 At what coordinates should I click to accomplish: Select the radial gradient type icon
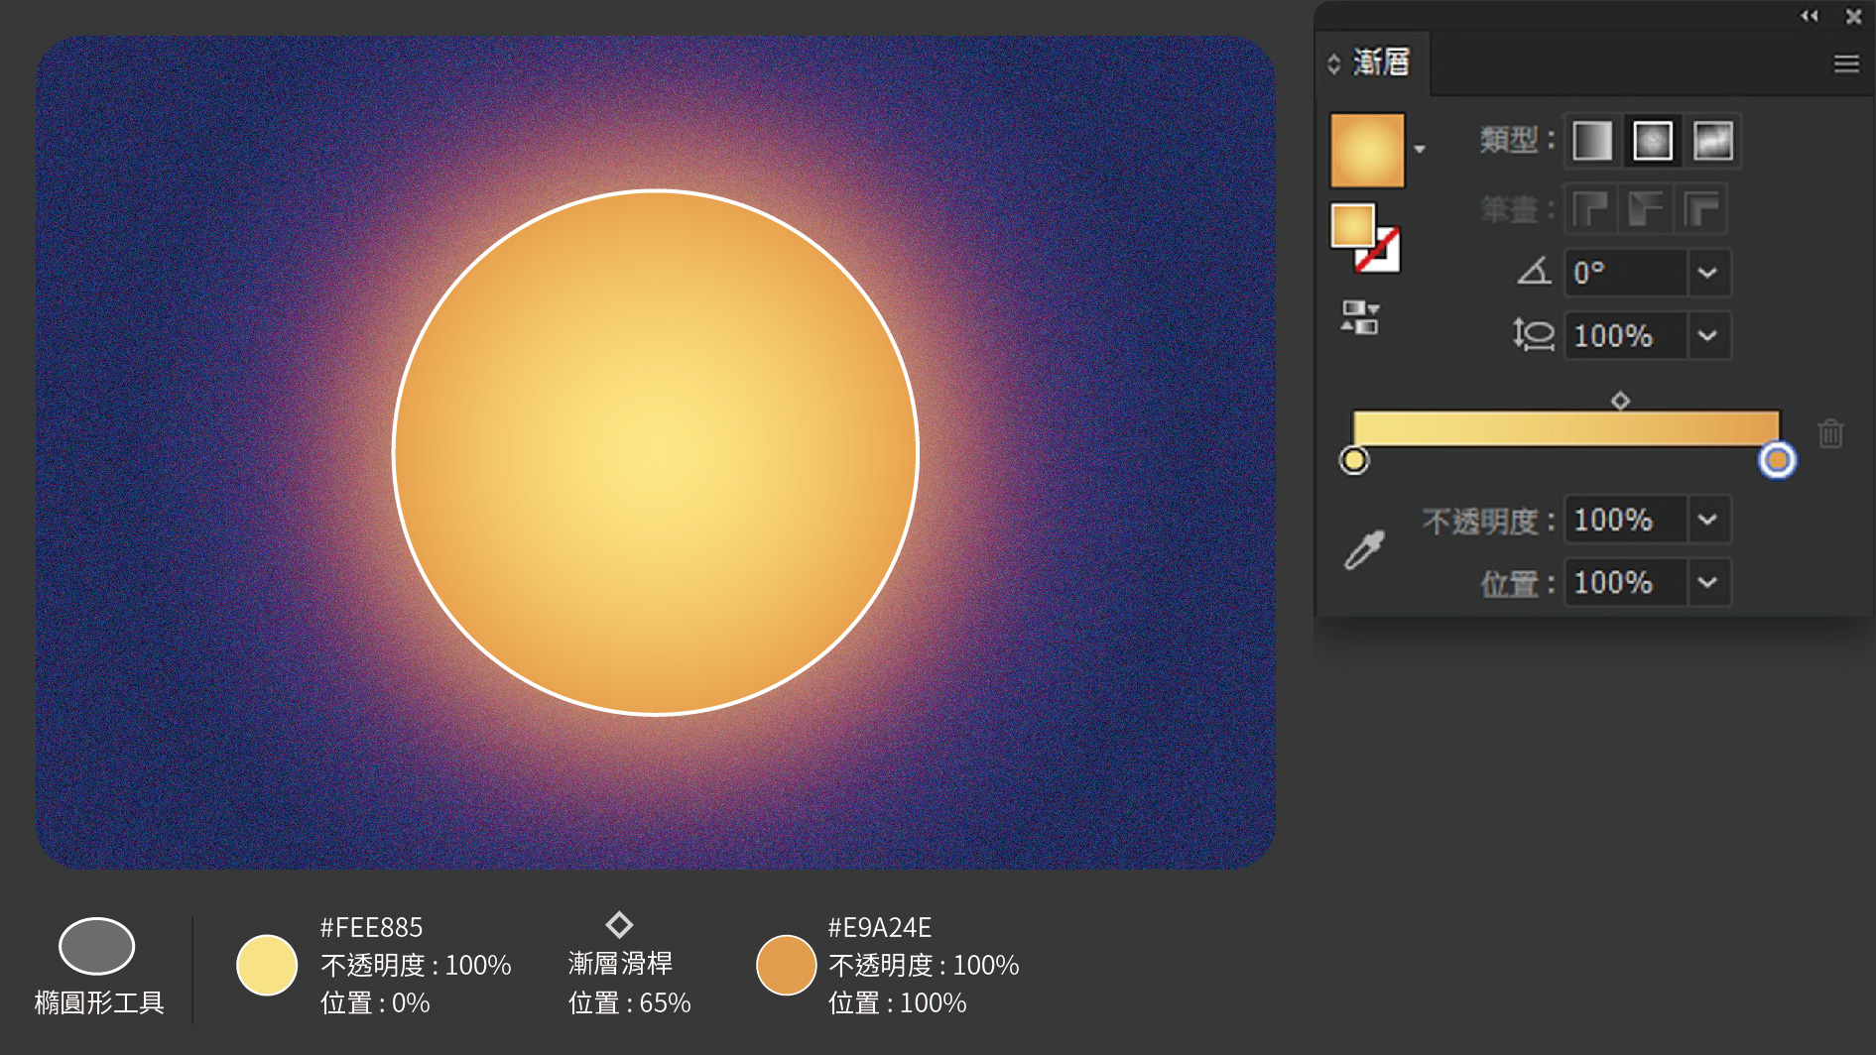(x=1653, y=141)
